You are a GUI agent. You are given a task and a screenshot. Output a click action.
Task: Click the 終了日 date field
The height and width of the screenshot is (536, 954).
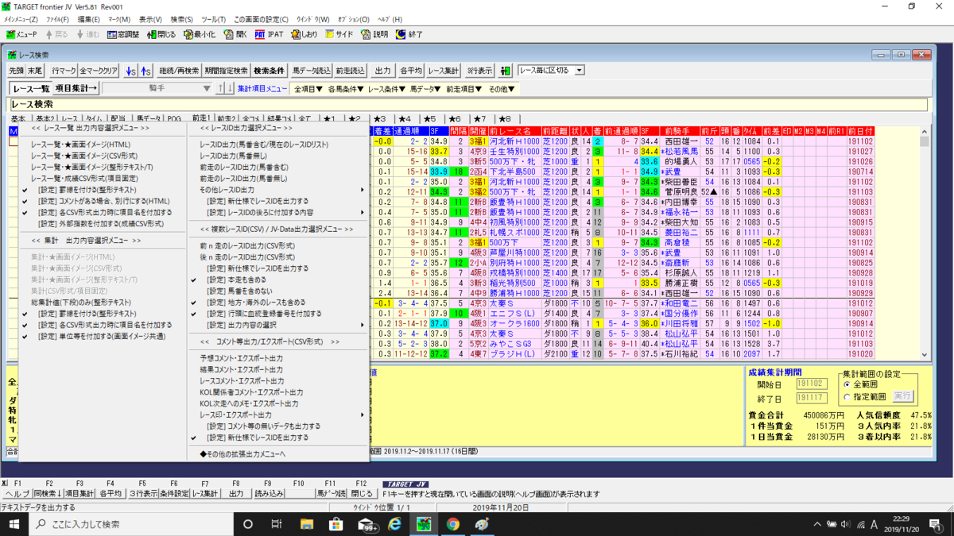tap(812, 398)
